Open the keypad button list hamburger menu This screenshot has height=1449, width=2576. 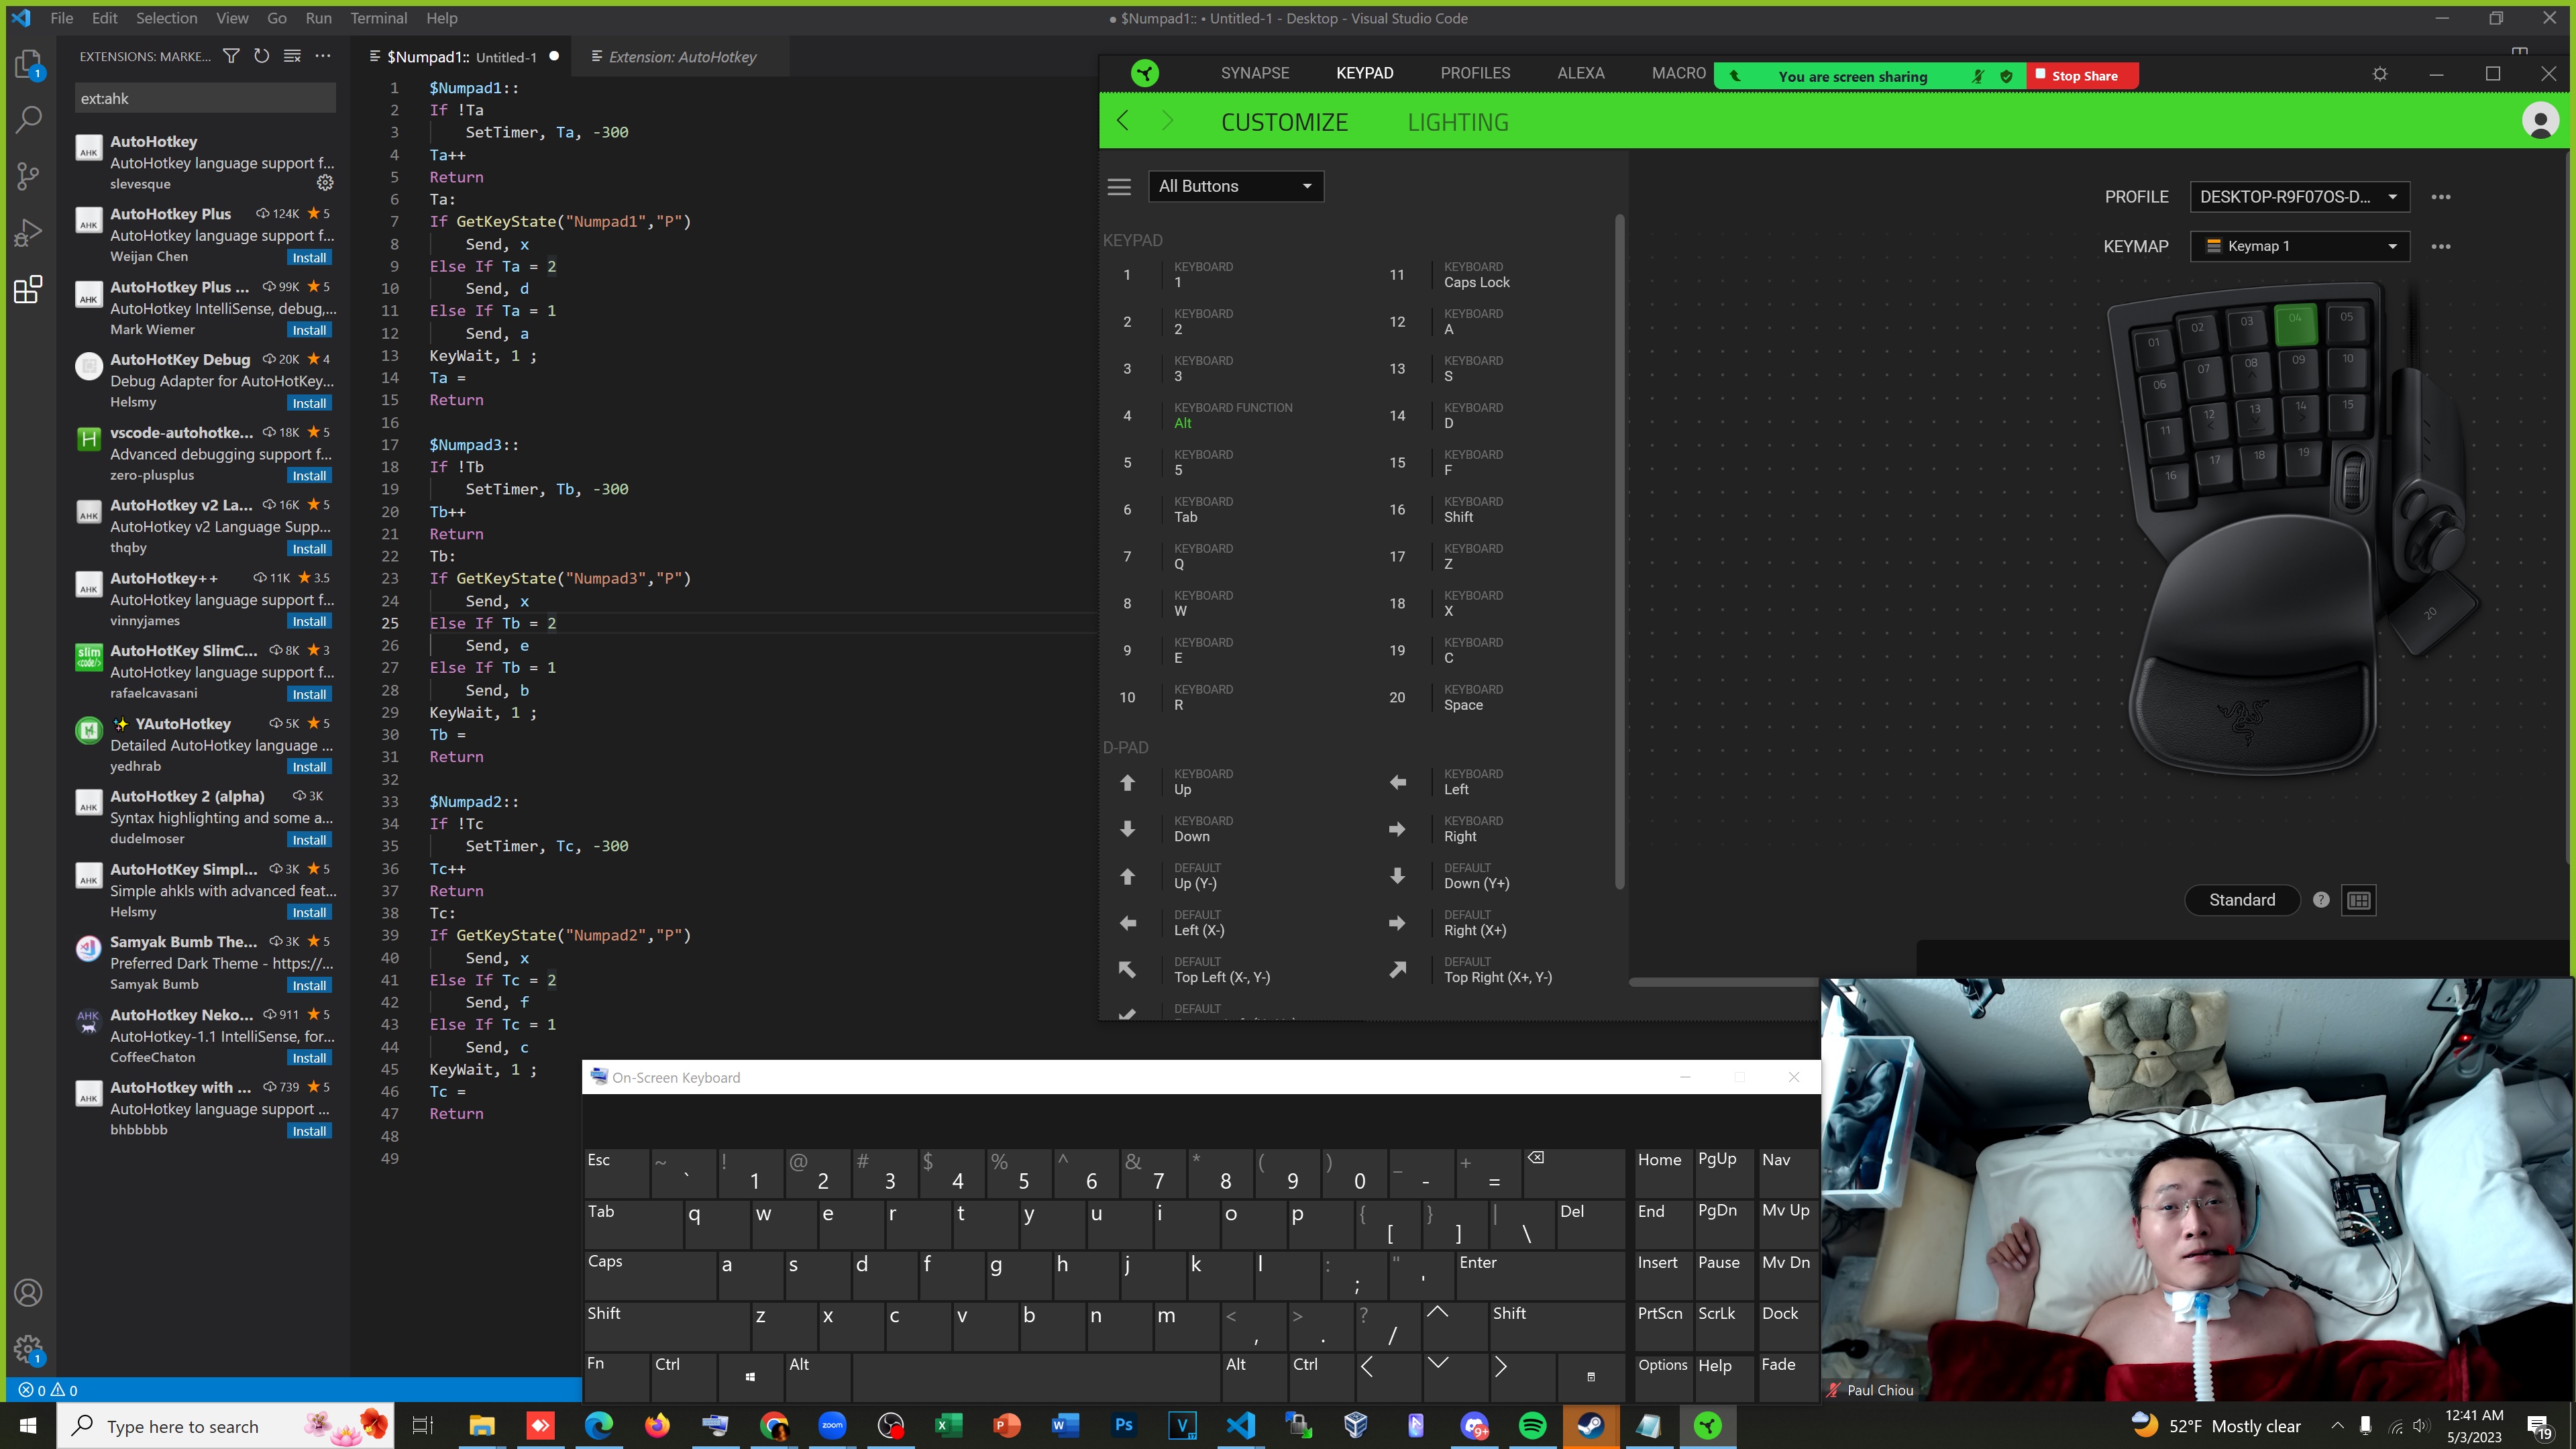click(1119, 186)
